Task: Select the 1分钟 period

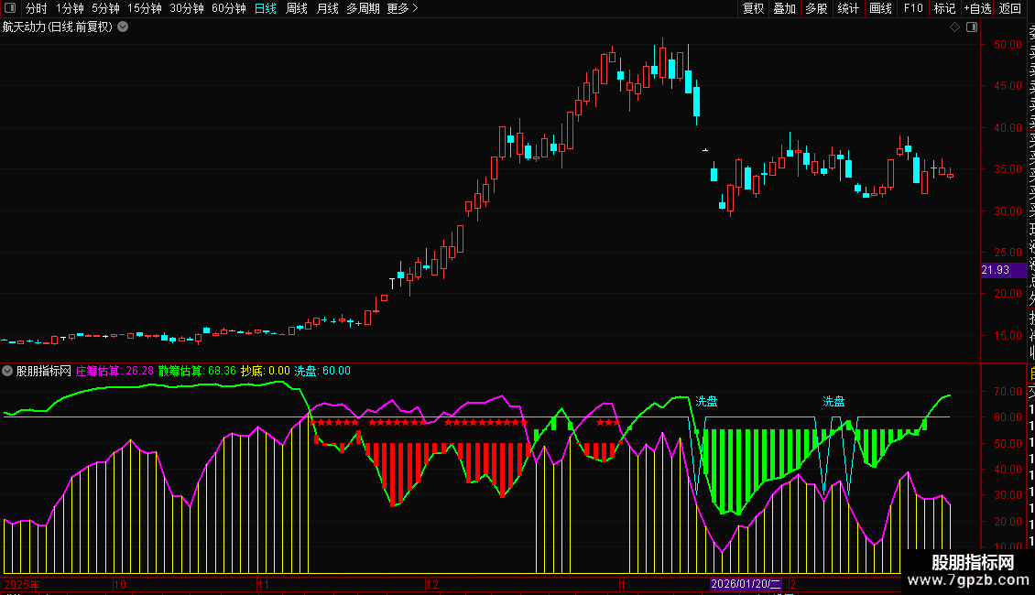Action: [70, 8]
